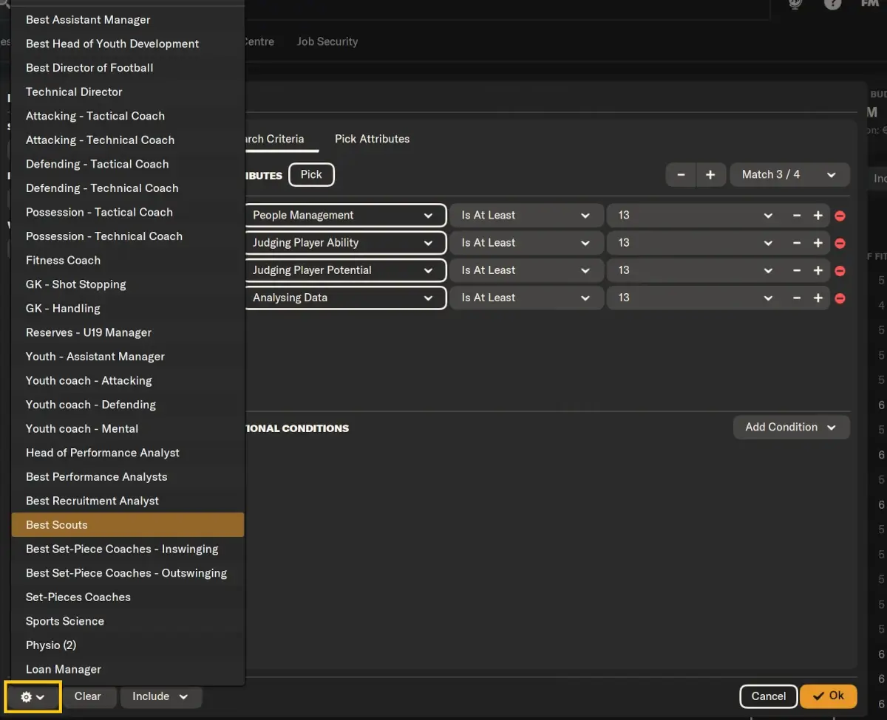Choose Best Set-Piece Coaches - Inswinging
Screen dimensions: 887x720
pyautogui.click(x=128, y=549)
